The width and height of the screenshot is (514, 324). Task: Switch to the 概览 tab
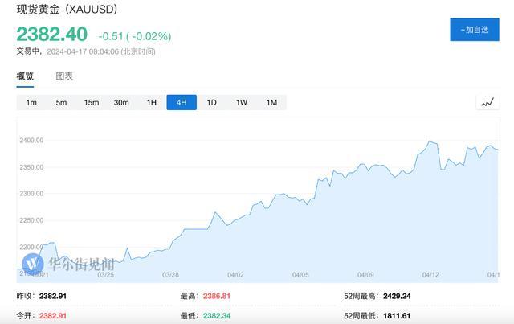pos(26,76)
